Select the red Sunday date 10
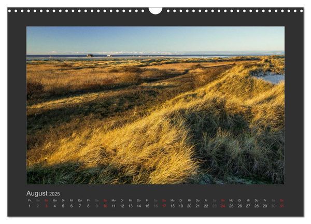 click(105, 206)
